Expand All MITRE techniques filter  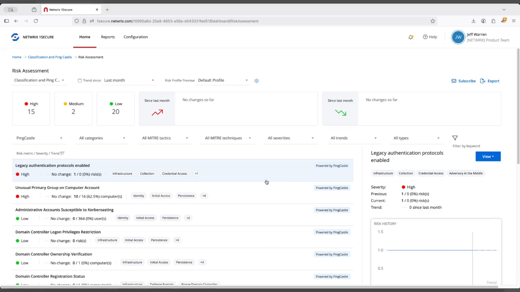point(228,138)
